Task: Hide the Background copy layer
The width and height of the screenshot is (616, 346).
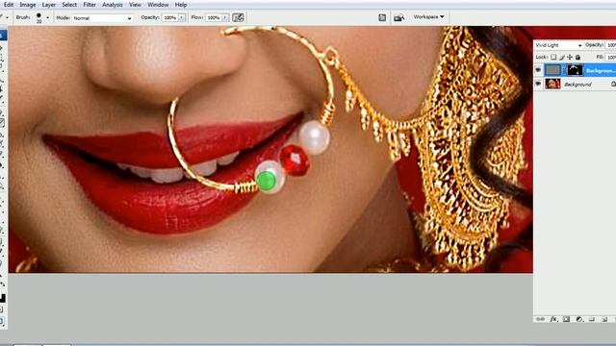Action: tap(538, 70)
